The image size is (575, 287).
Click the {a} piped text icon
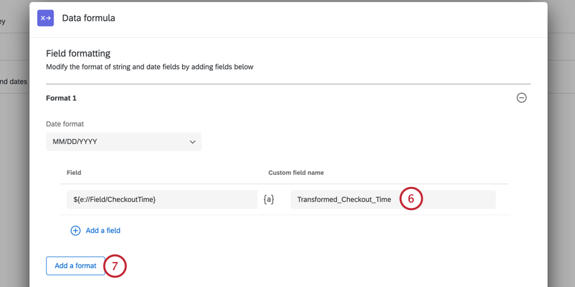(269, 200)
